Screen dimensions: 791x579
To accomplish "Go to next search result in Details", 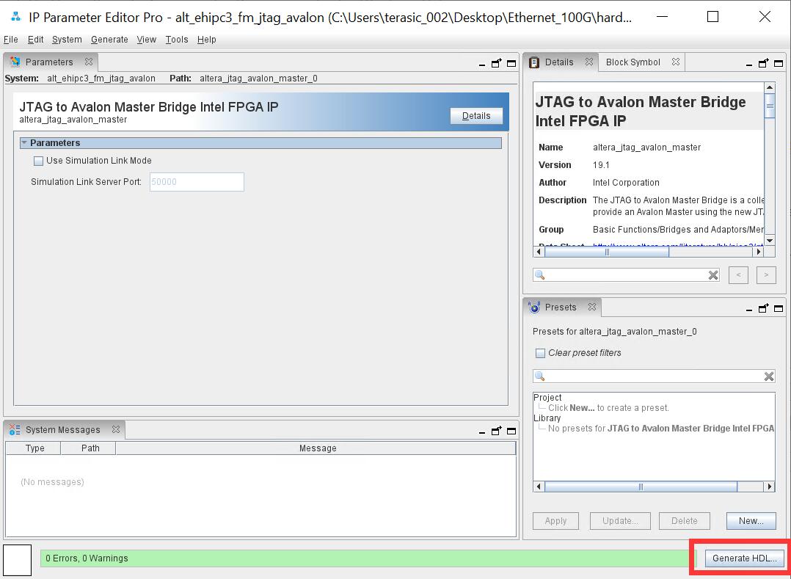I will click(x=766, y=275).
